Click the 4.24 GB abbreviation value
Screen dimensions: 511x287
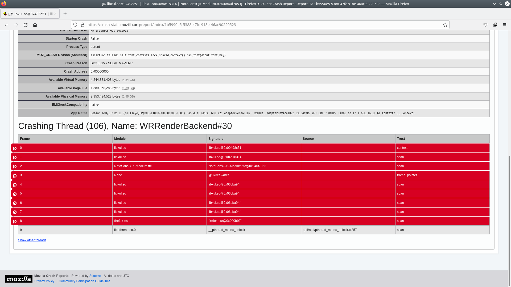(x=128, y=80)
